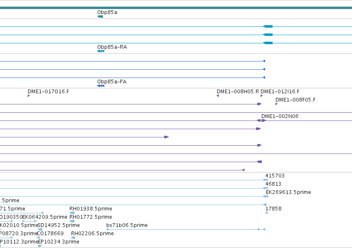Viewport: 352px width, 248px height.
Task: Select the 415703 feature arrow glyph
Action: pyautogui.click(x=266, y=180)
